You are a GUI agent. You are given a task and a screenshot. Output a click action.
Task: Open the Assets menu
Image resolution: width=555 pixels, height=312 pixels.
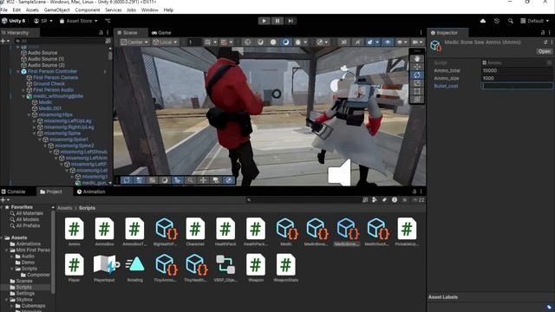click(x=32, y=10)
